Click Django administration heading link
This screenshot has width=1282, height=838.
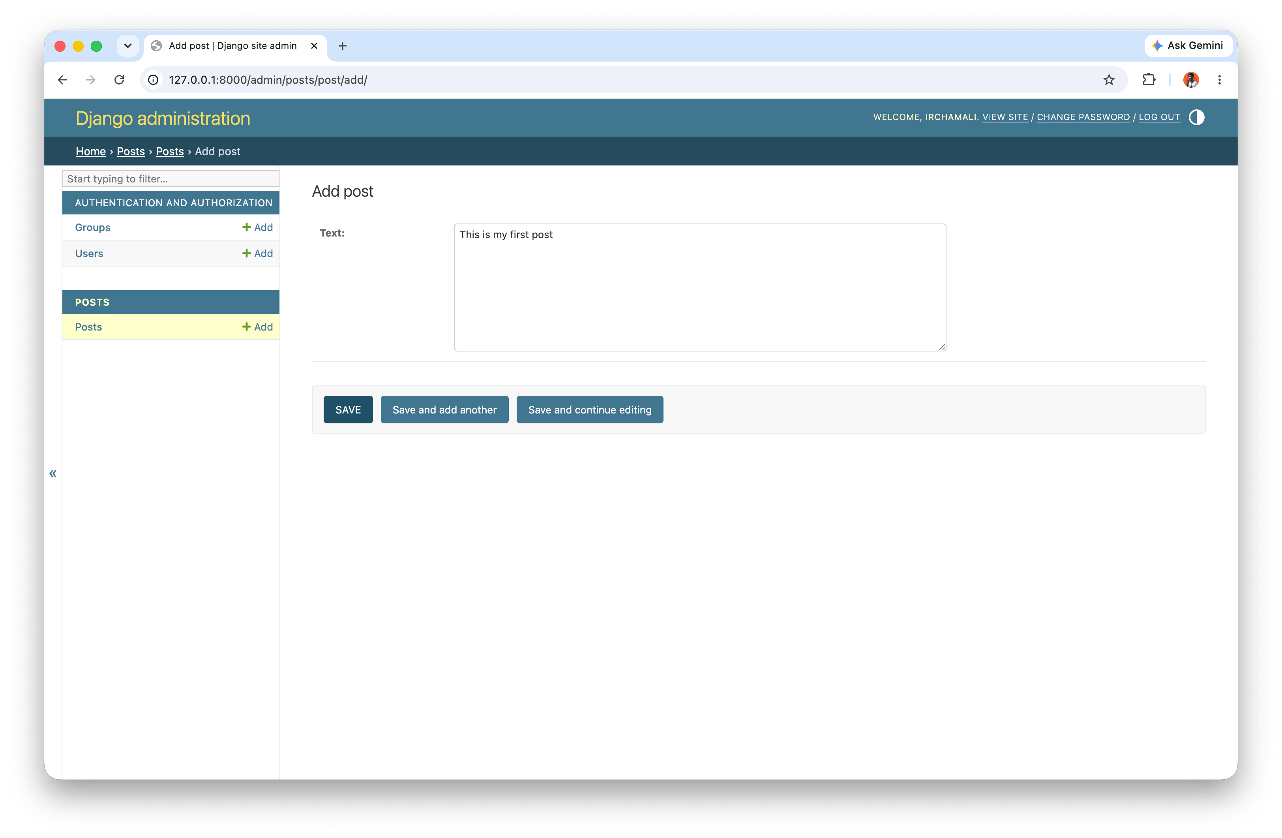click(163, 118)
